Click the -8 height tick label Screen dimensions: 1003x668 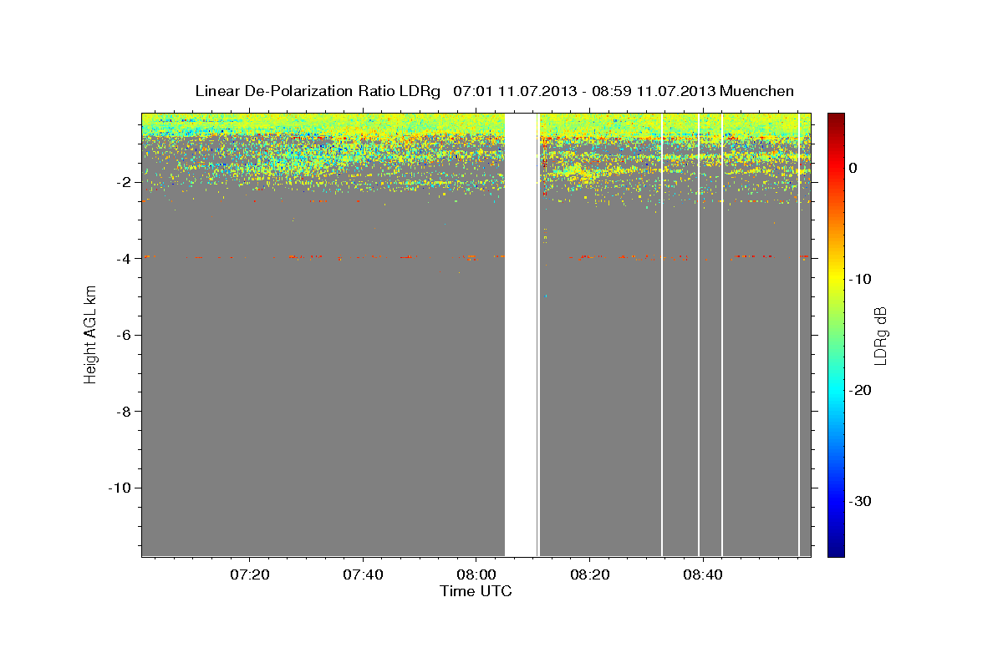pyautogui.click(x=123, y=412)
